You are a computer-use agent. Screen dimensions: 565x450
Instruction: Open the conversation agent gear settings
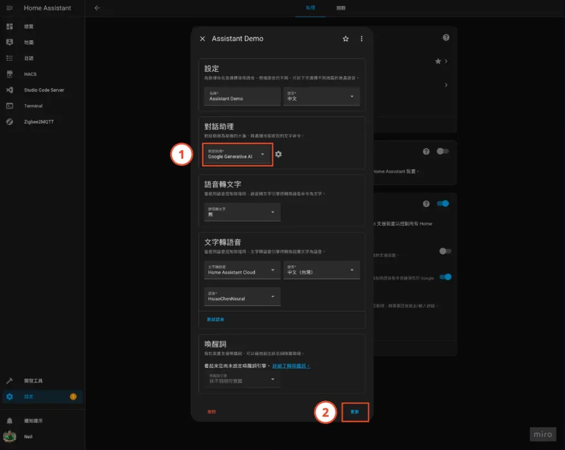(x=279, y=154)
